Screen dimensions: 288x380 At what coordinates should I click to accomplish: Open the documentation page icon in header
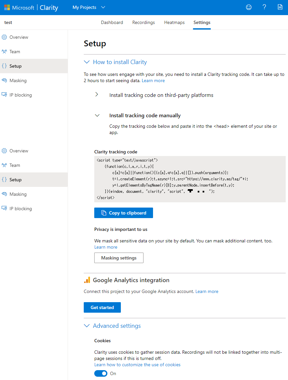point(280,7)
